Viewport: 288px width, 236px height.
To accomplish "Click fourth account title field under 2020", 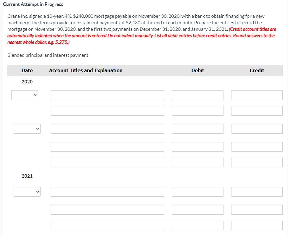I will coord(107,147).
